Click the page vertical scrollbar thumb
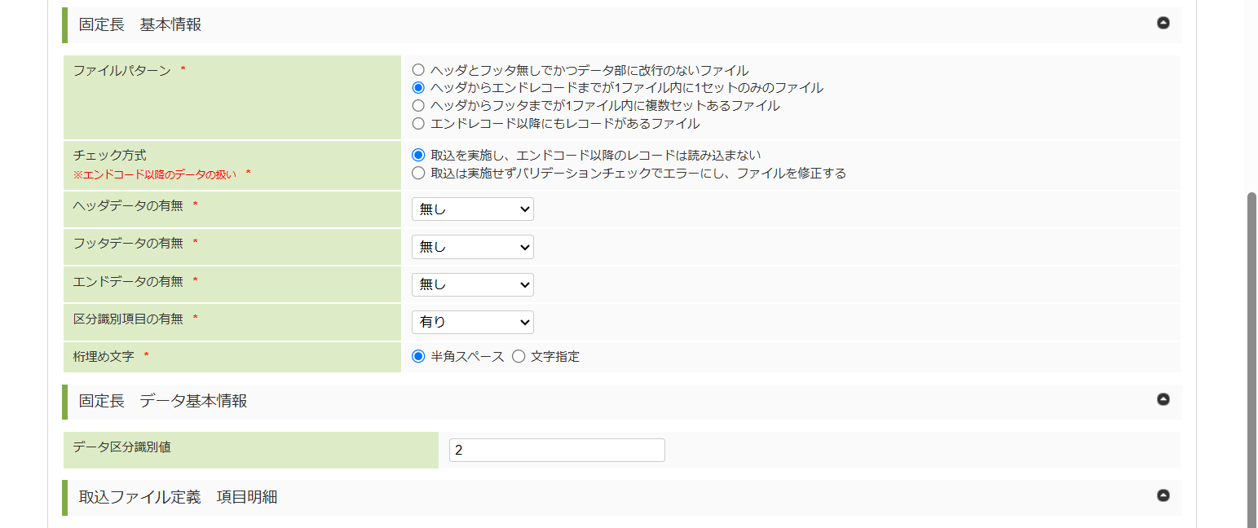The image size is (1258, 528). [x=1253, y=359]
